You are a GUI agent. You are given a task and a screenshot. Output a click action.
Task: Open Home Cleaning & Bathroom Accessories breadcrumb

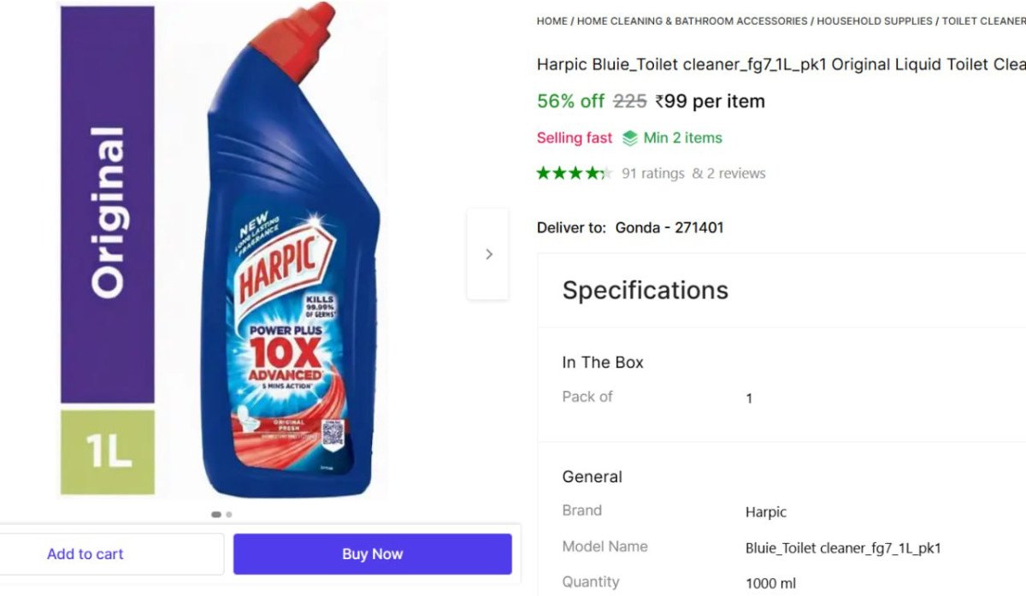(x=692, y=21)
